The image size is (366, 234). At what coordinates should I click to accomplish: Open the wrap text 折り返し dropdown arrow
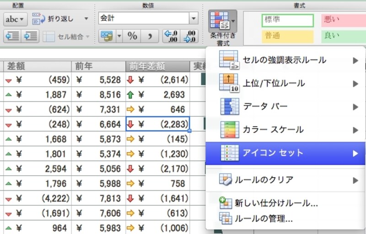[86, 19]
